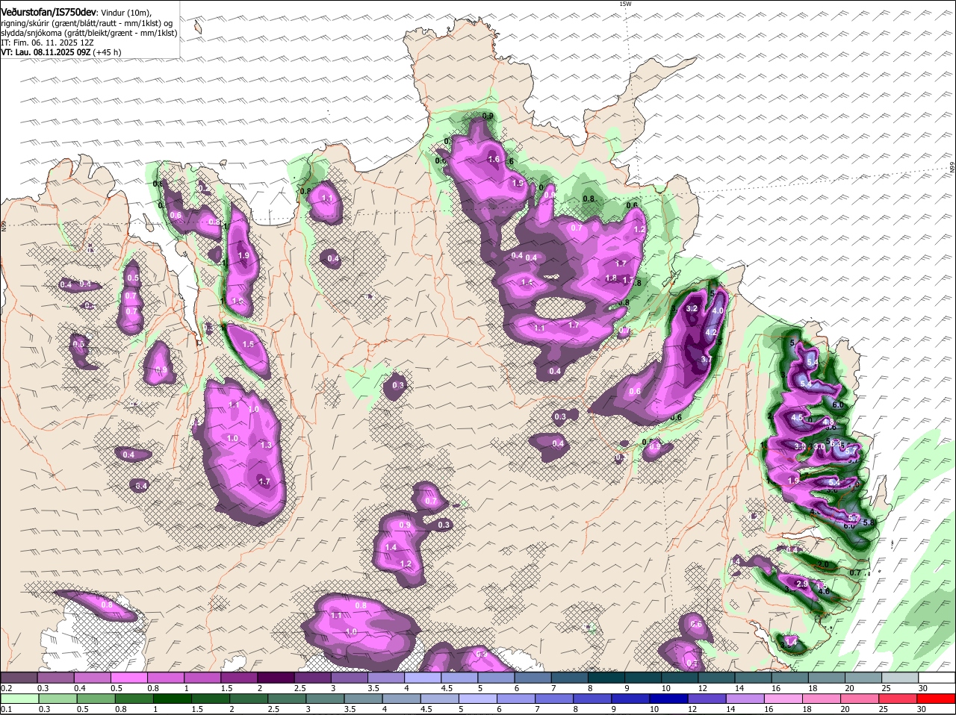The width and height of the screenshot is (956, 715).
Task: Click the pale green rain swatch starting at 0.1
Action: point(18,699)
